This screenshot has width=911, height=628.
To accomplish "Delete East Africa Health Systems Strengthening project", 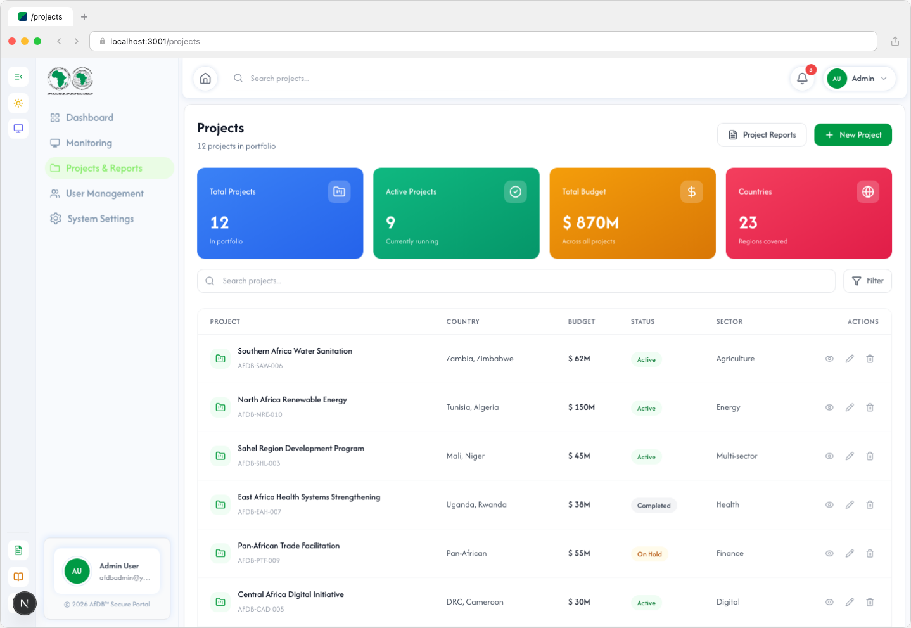I will [870, 505].
